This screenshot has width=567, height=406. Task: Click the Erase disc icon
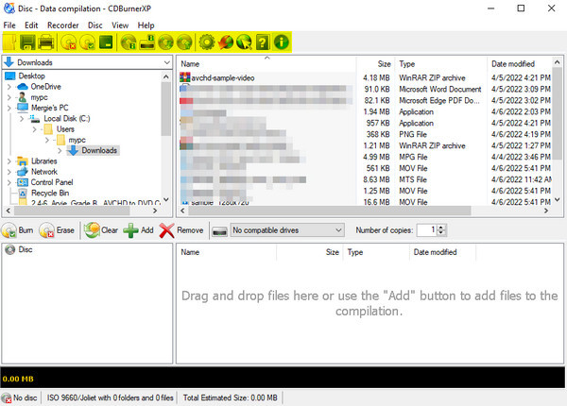[x=46, y=230]
